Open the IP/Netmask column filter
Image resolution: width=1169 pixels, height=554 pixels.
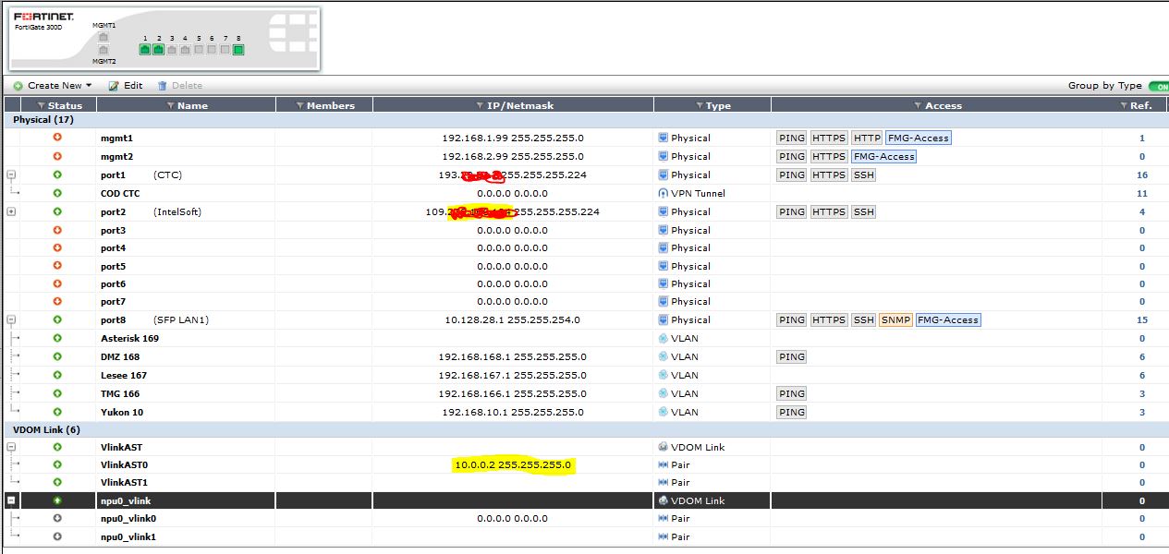[480, 106]
